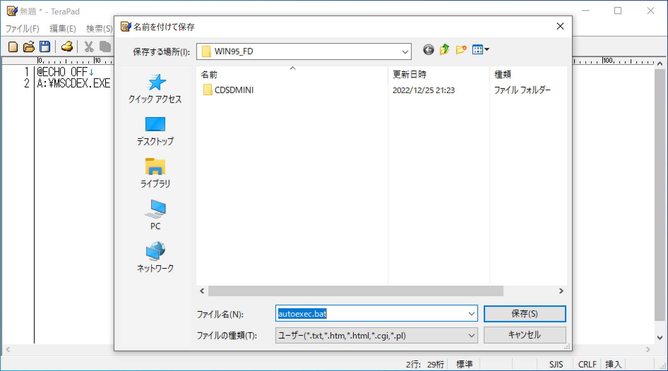Click the New file icon in TeraPad toolbar
Image resolution: width=668 pixels, height=371 pixels.
[x=13, y=47]
